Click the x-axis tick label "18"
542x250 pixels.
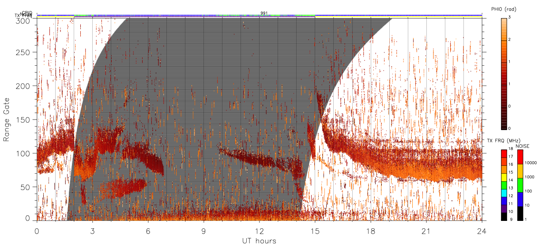(371, 231)
